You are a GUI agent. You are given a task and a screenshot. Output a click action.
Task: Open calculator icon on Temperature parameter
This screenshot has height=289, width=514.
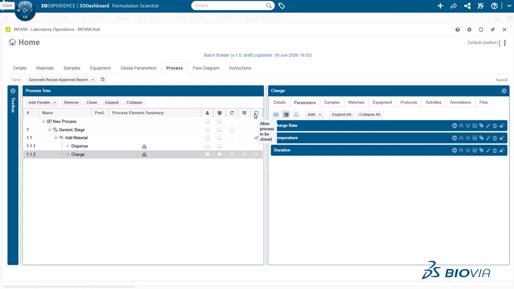pyautogui.click(x=475, y=138)
